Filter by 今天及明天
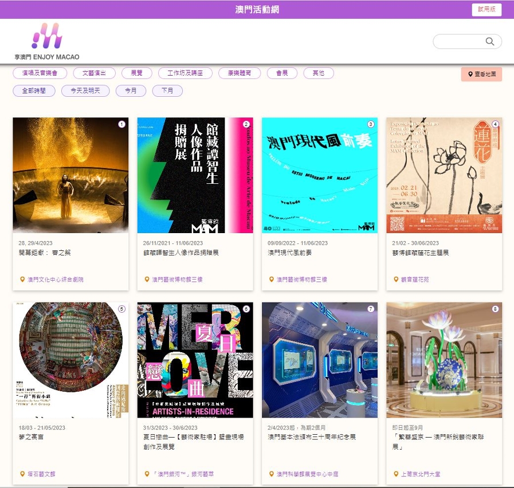The width and height of the screenshot is (514, 488). 85,91
